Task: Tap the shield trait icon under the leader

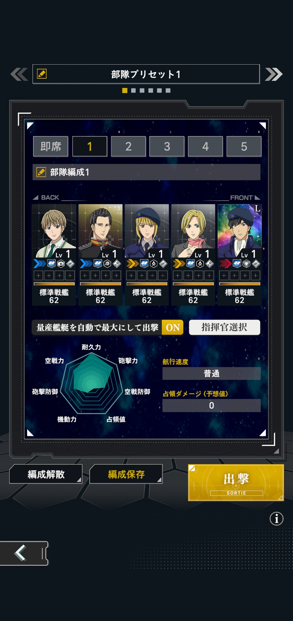Action: pos(246,264)
